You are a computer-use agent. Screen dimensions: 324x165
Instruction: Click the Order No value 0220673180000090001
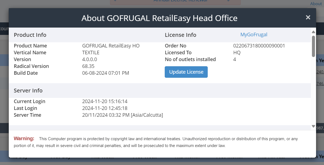259,46
